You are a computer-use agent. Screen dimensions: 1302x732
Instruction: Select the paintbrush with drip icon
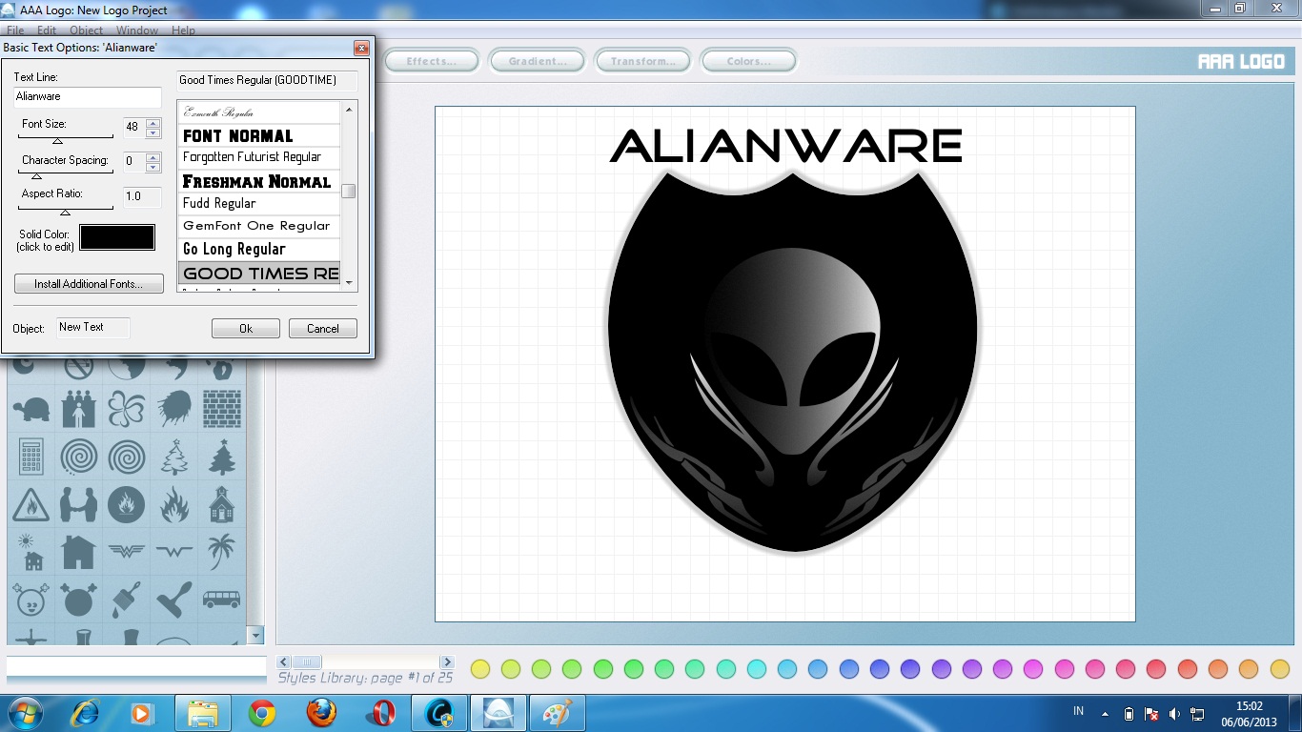(126, 600)
